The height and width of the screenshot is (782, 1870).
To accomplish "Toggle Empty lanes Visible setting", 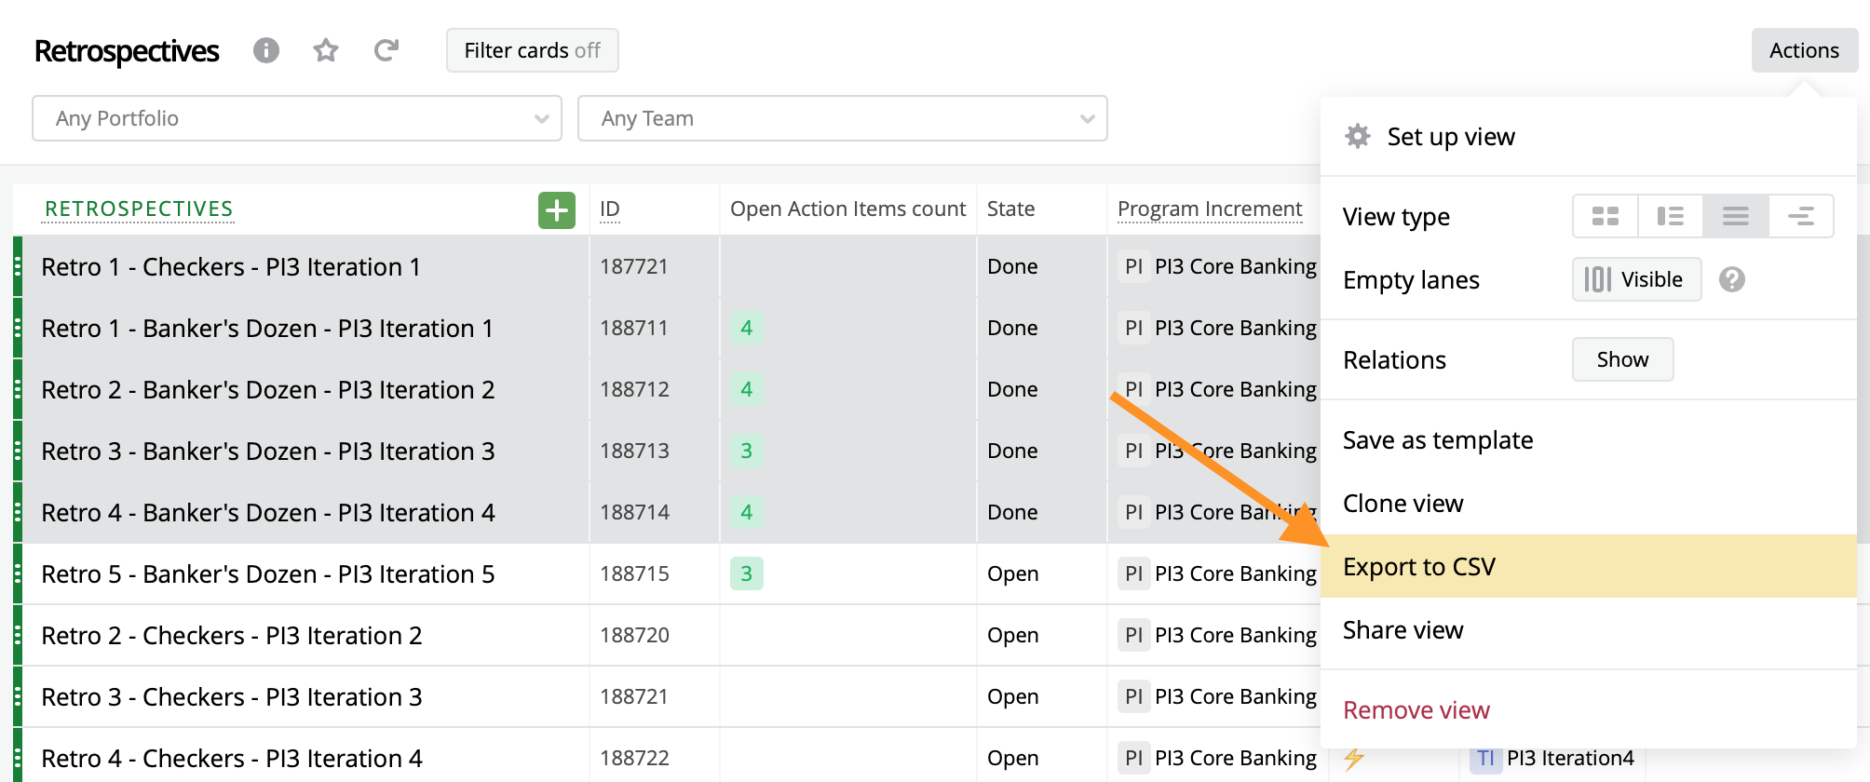I will coord(1636,279).
